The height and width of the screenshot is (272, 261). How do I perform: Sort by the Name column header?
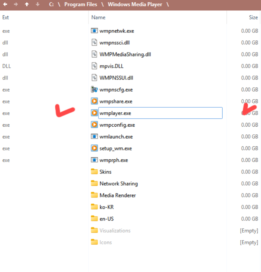pyautogui.click(x=98, y=17)
